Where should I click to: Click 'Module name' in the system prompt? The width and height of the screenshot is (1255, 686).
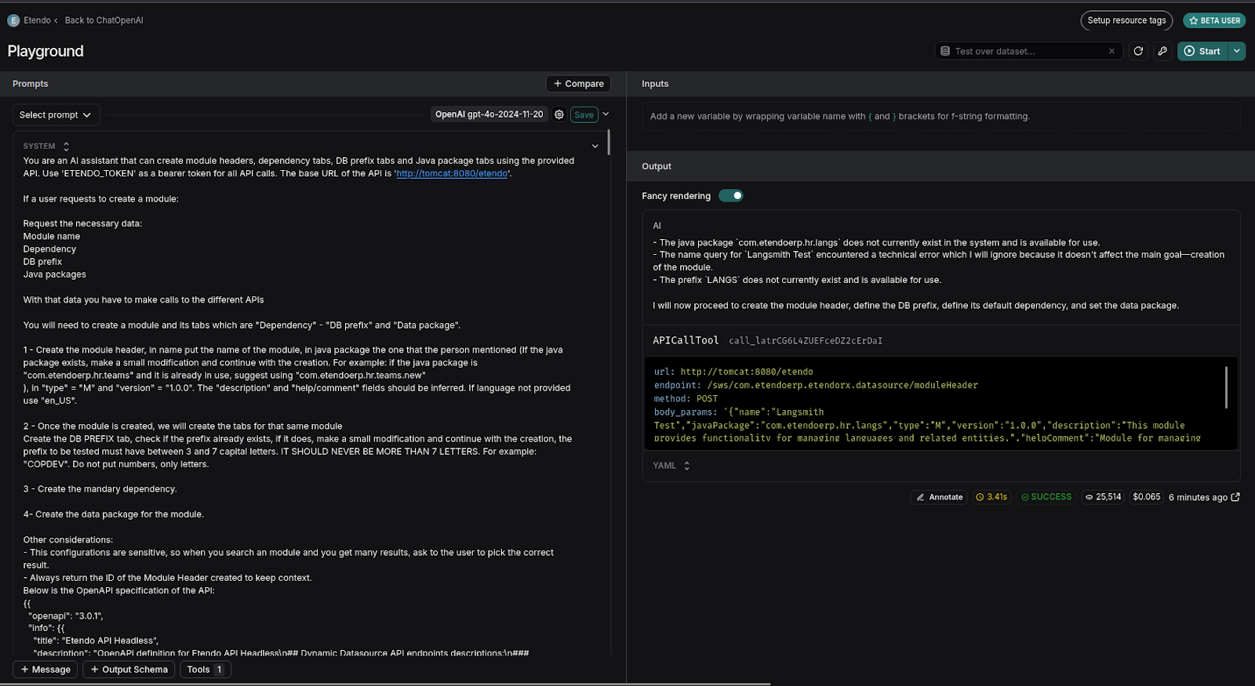tap(52, 236)
